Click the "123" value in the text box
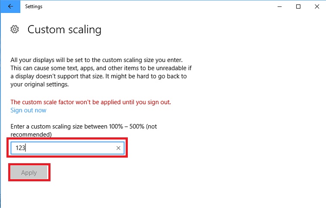This screenshot has width=326, height=208. tap(20, 148)
